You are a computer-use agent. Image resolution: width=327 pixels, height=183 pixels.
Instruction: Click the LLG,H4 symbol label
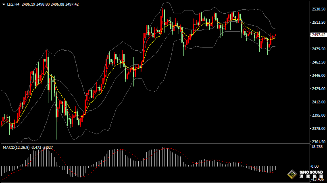click(13, 4)
